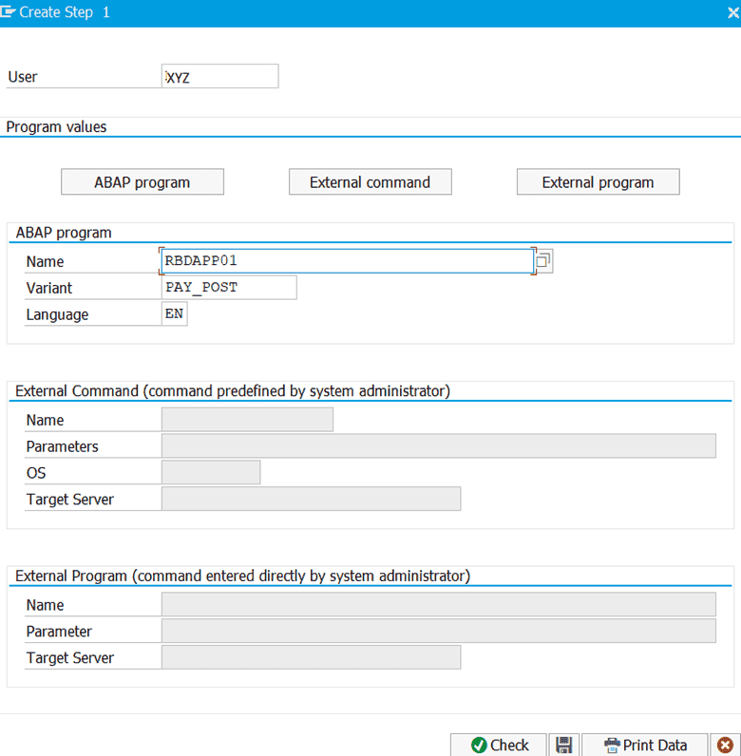Click External Command Target Server field
Screen dimensions: 741x756
point(311,500)
